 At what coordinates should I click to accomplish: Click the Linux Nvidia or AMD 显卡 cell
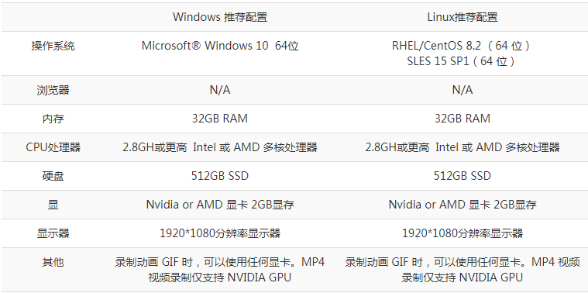(462, 205)
